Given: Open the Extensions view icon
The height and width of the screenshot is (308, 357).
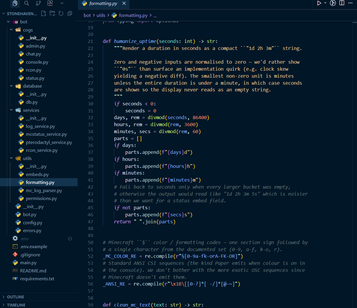Looking at the screenshot, I should (x=50, y=3).
